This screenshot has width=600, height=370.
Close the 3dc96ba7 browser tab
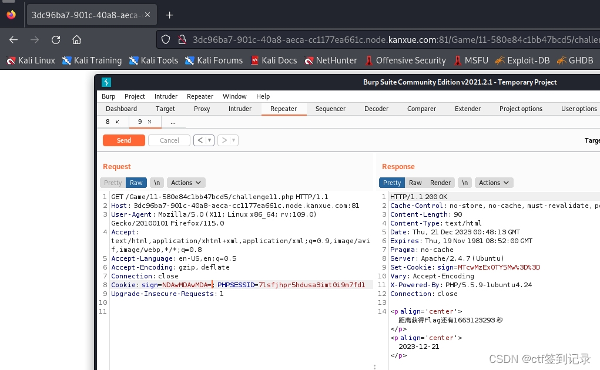(x=148, y=15)
